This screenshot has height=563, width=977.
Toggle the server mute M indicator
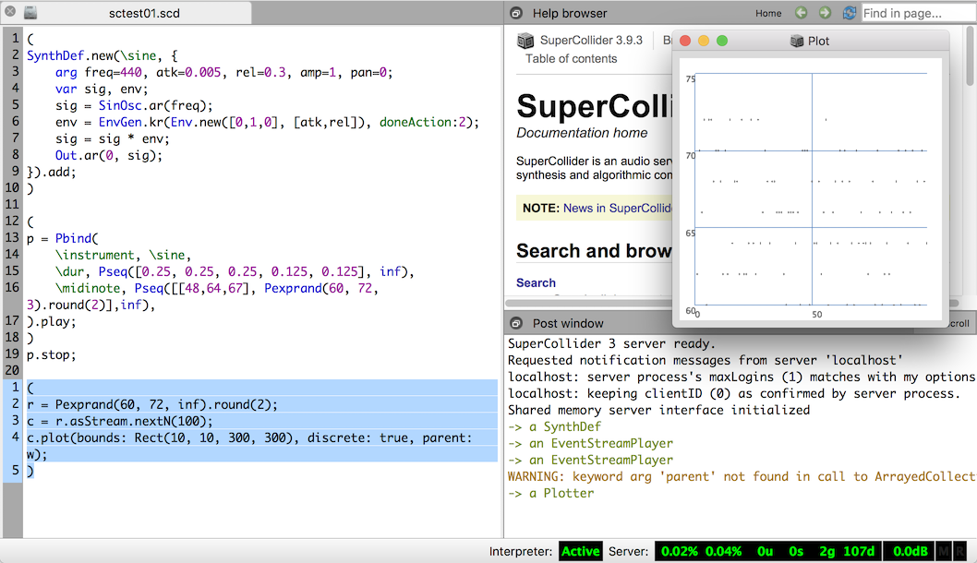(944, 551)
